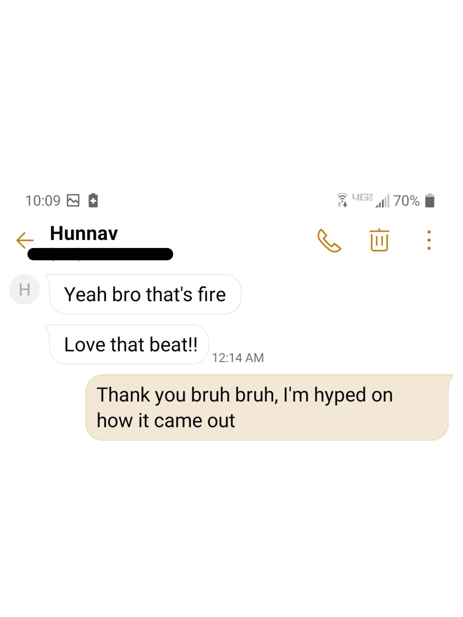Tap the battery plus notification icon
The width and height of the screenshot is (463, 617).
point(93,200)
